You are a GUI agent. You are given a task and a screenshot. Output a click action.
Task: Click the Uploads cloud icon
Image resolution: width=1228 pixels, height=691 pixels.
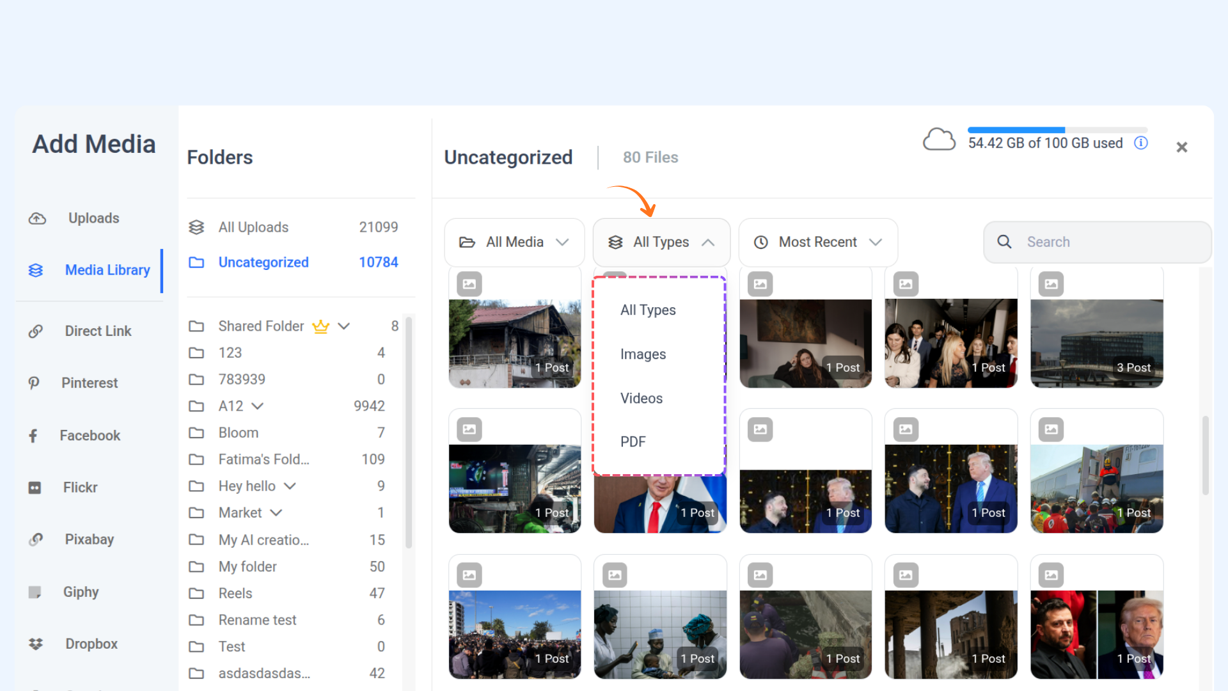37,219
